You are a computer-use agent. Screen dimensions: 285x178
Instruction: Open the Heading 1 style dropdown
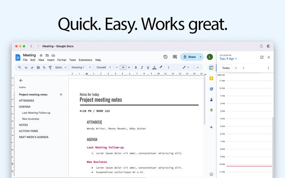coord(81,67)
